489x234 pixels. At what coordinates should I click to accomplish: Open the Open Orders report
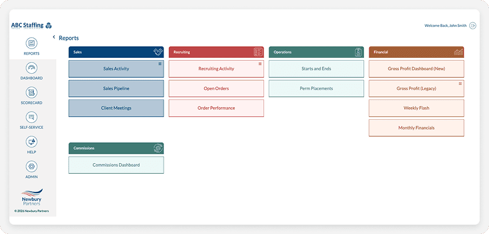point(216,88)
